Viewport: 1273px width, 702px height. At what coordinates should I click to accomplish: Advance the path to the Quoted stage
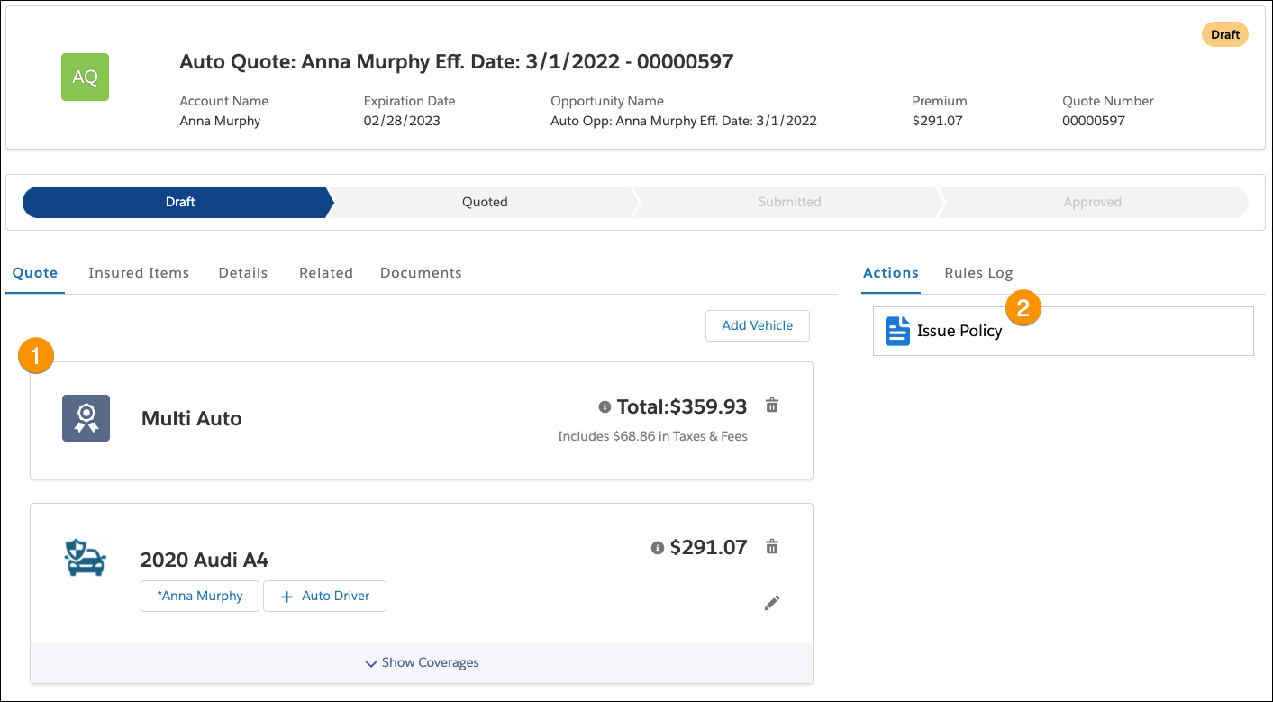point(484,202)
